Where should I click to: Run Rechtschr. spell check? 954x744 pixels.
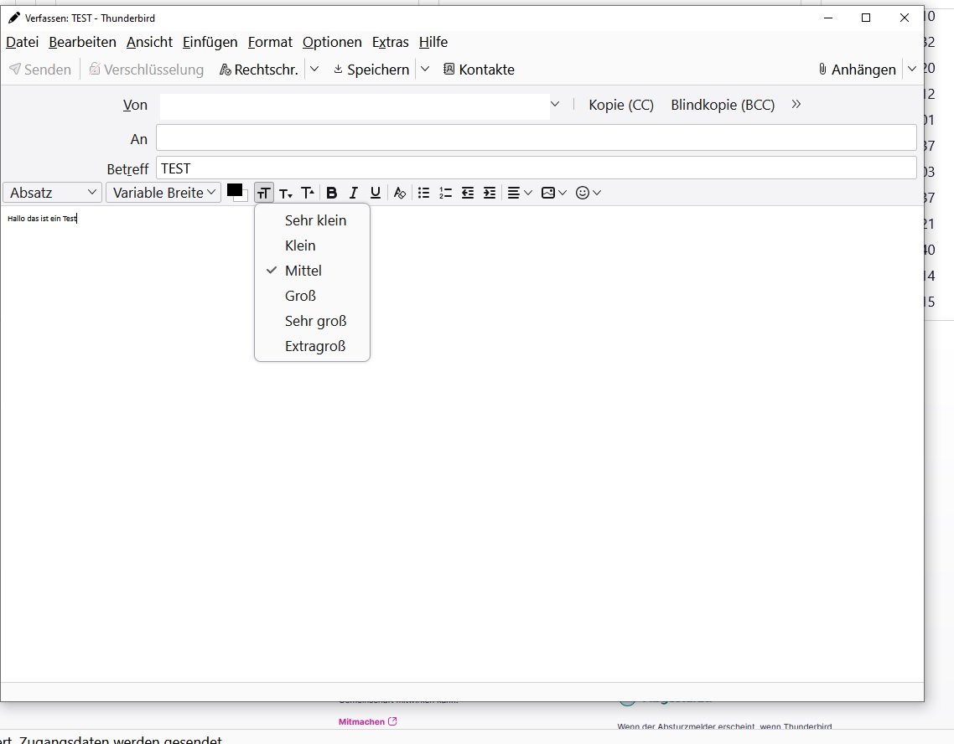click(x=259, y=70)
